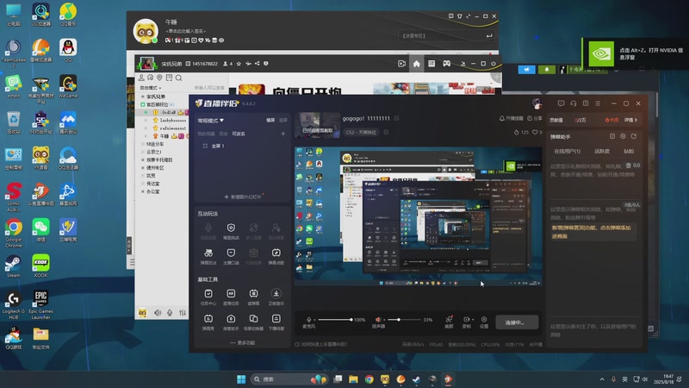Open Google Chrome from the taskbar

pos(369,379)
